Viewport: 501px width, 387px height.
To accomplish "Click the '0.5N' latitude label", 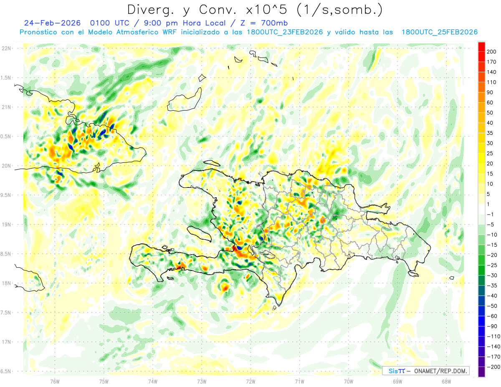I will 5,137.
